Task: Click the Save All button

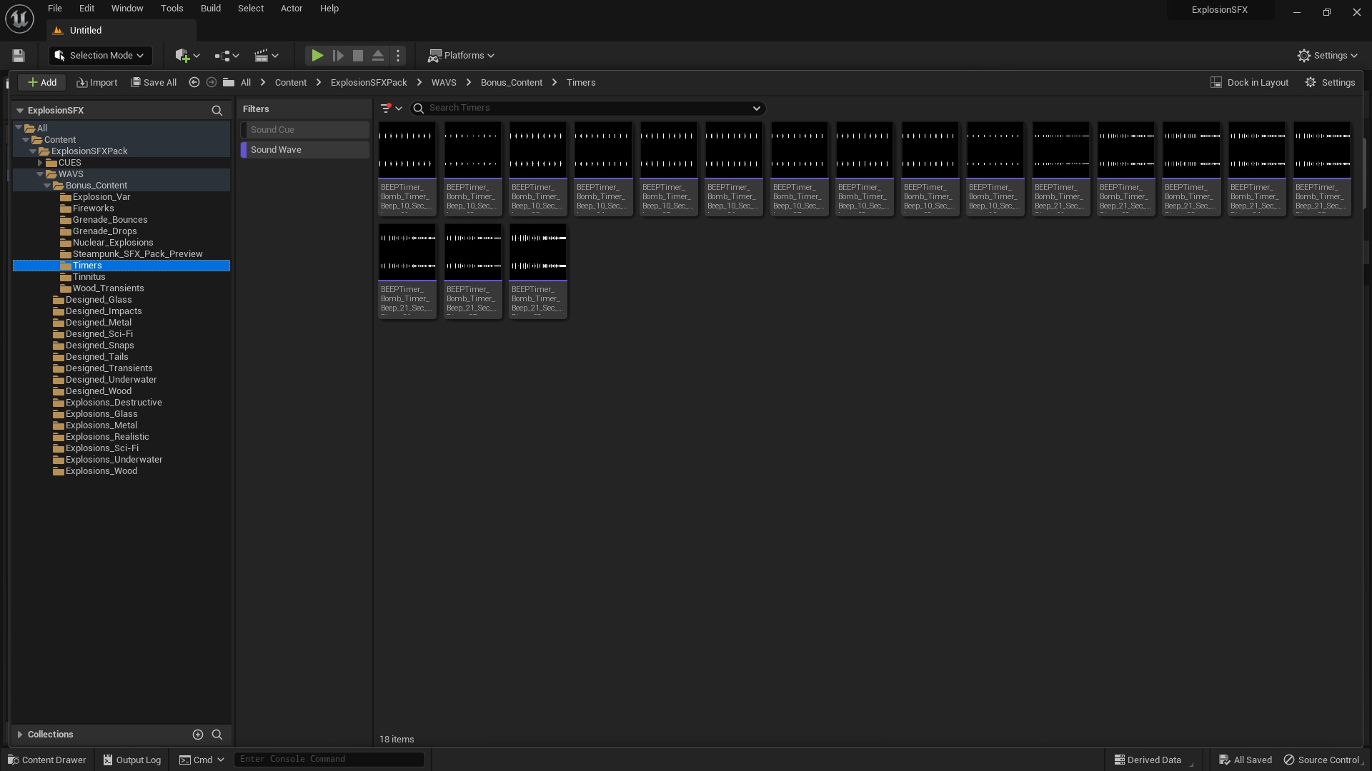Action: click(x=154, y=83)
